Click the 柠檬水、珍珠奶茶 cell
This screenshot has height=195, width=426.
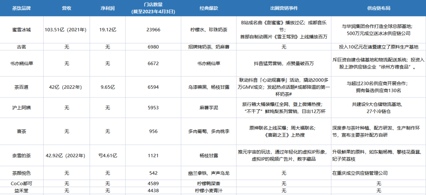tap(208, 30)
